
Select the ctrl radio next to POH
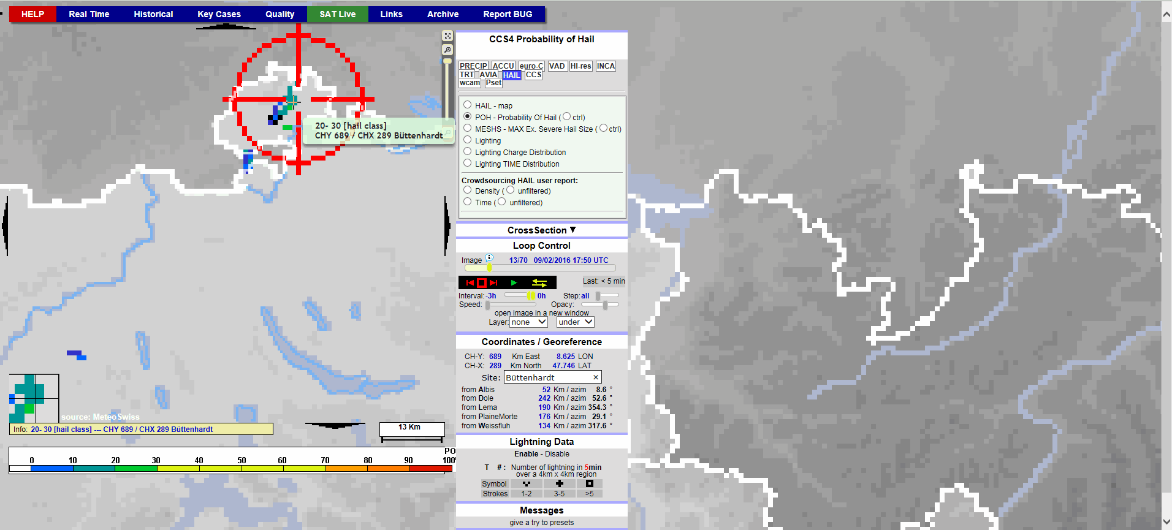pyautogui.click(x=567, y=116)
